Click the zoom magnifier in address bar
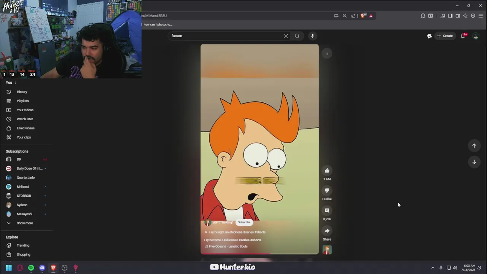The image size is (487, 274). tap(345, 16)
